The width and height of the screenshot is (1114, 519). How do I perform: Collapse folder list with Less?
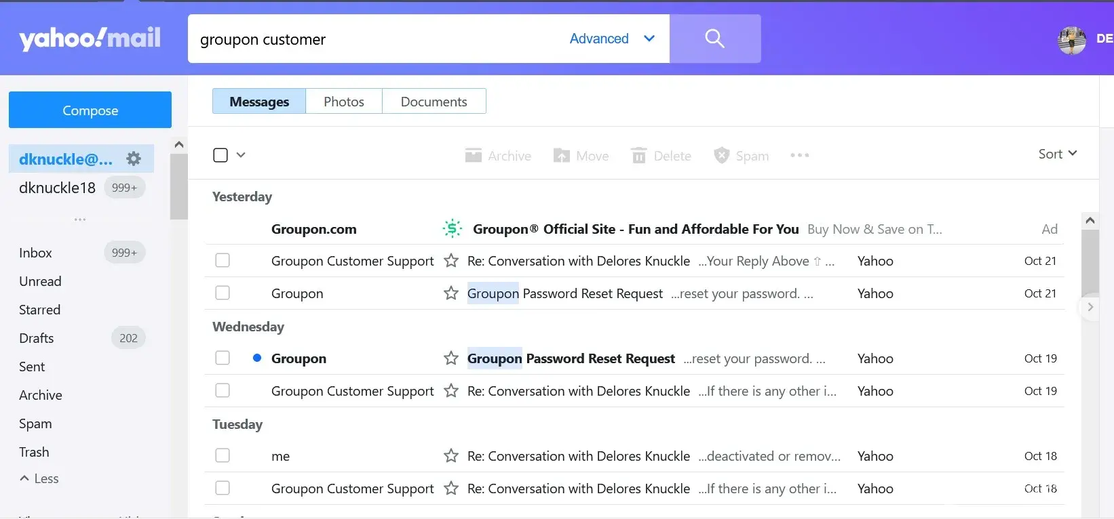pyautogui.click(x=39, y=478)
